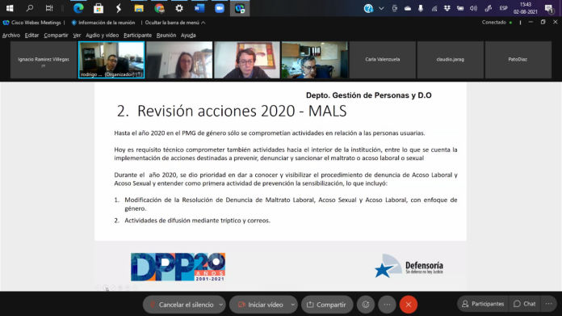Viewport: 562px width, 316px height.
Task: Open Settings gear in taskbar
Action: point(179,8)
